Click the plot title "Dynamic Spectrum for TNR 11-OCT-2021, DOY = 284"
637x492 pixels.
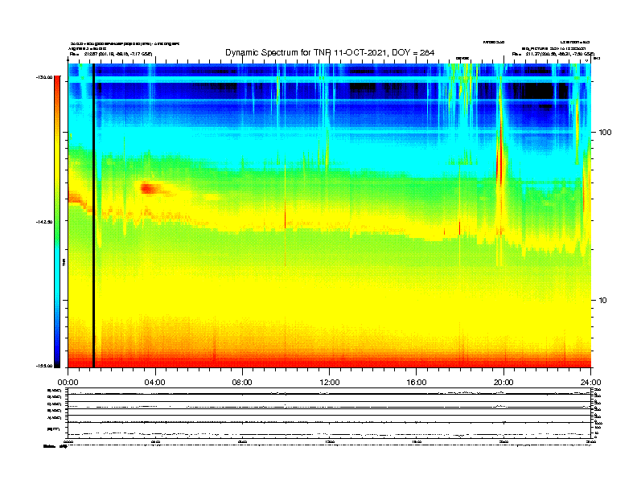(330, 53)
